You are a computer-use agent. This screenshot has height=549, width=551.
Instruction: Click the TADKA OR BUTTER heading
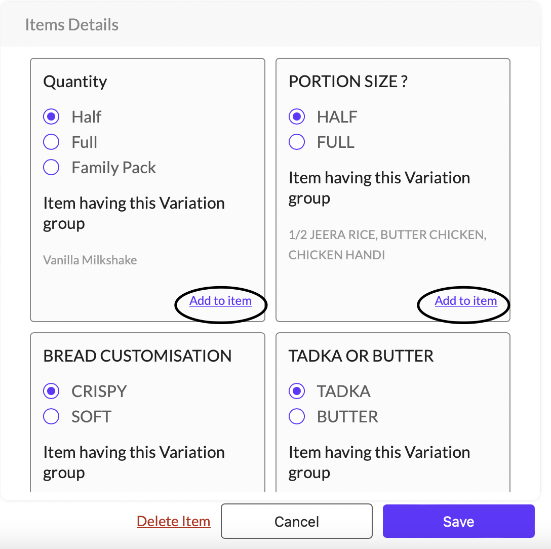(x=361, y=356)
